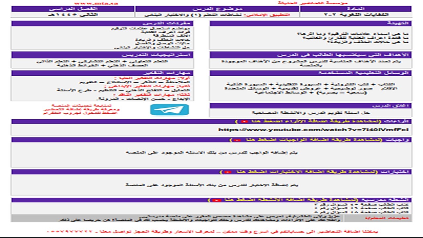
Task: Open the youtube.com/watch link
Action: 313,130
